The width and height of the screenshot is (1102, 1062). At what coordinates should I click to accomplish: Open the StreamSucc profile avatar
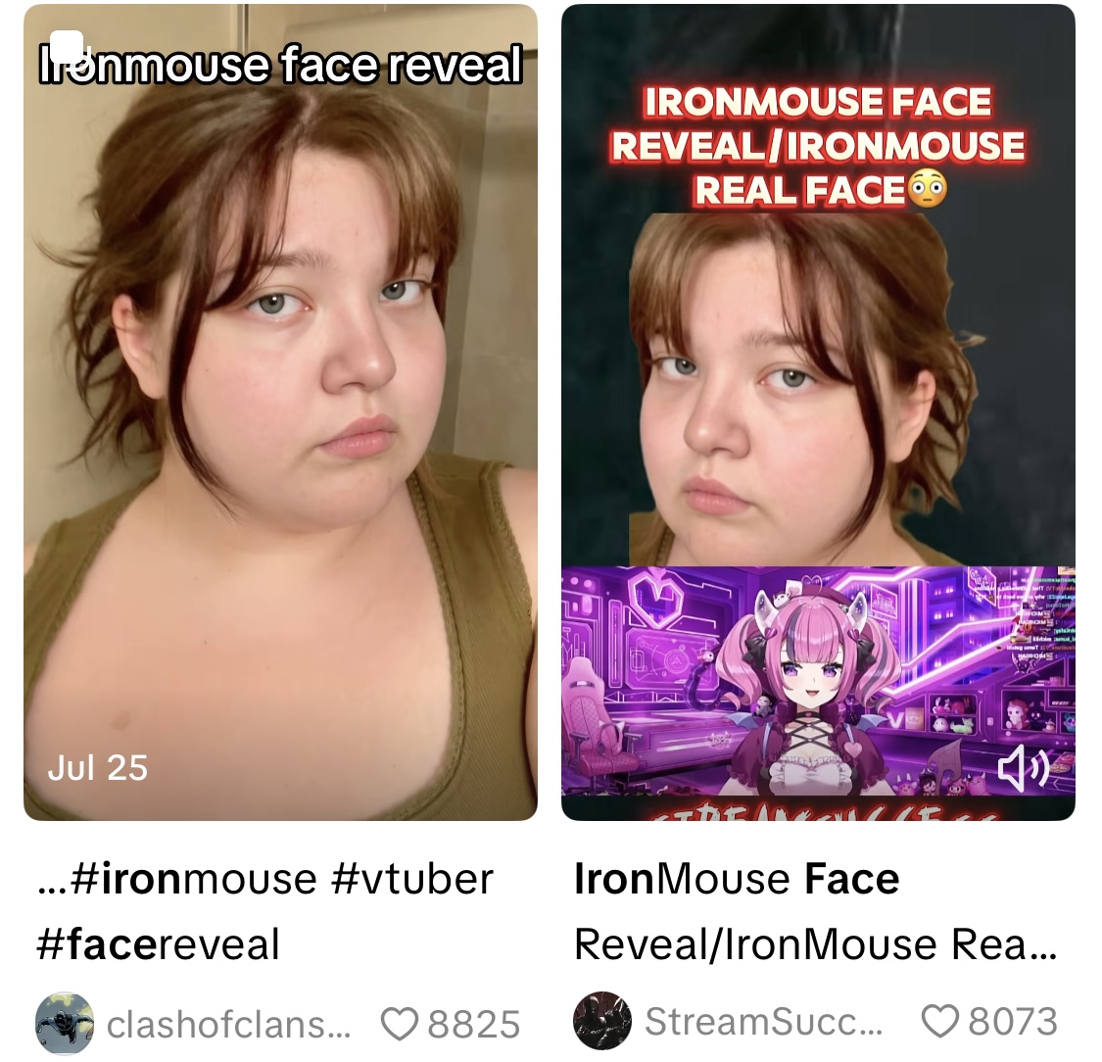(x=602, y=1021)
